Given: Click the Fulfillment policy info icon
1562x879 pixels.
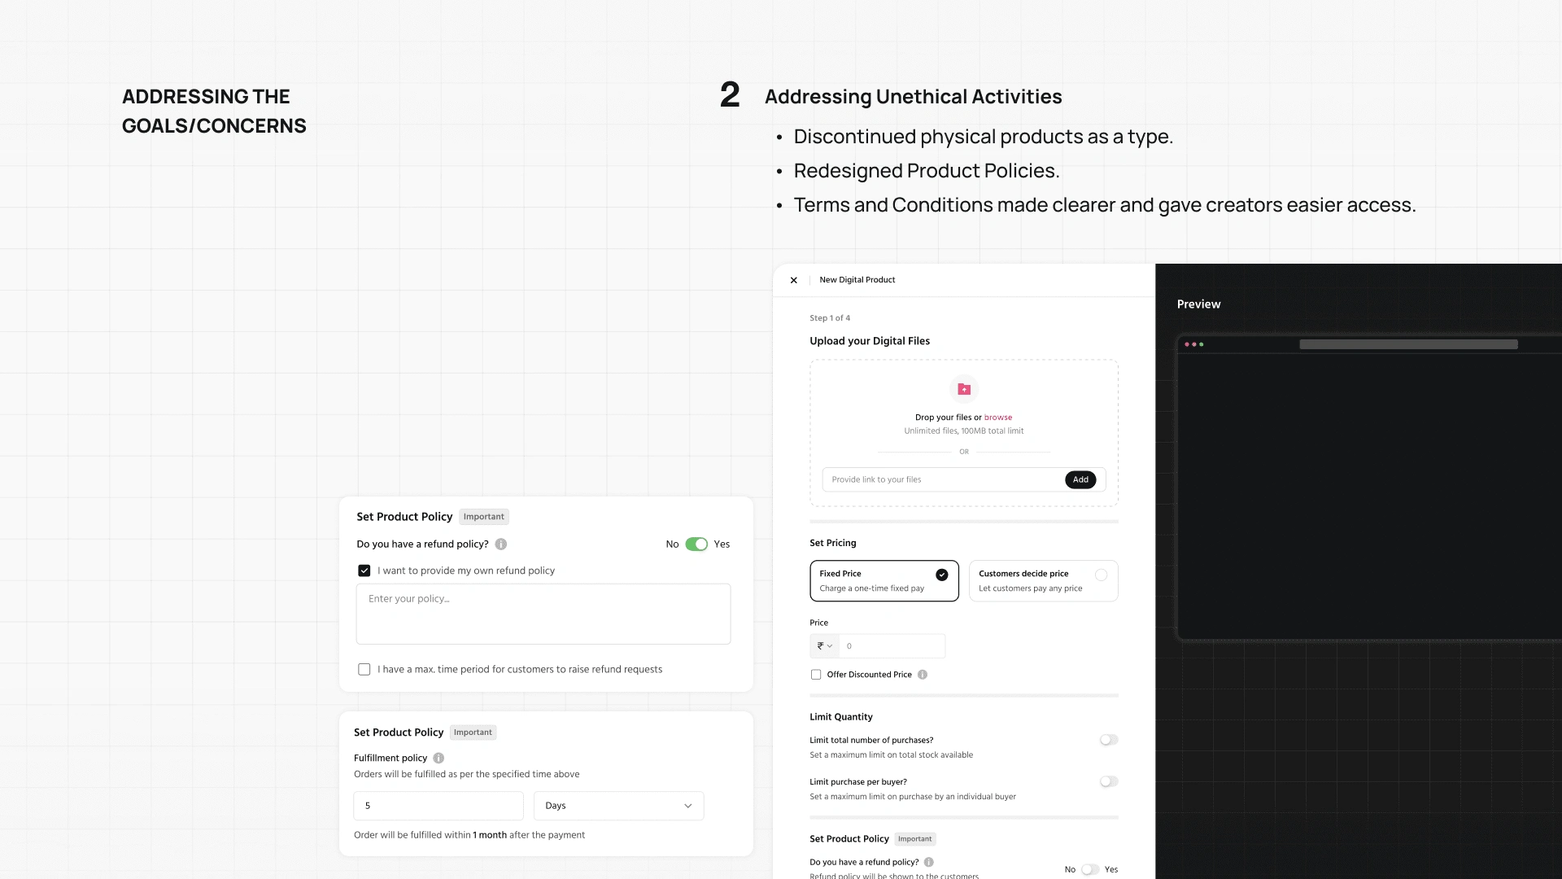Looking at the screenshot, I should point(438,758).
